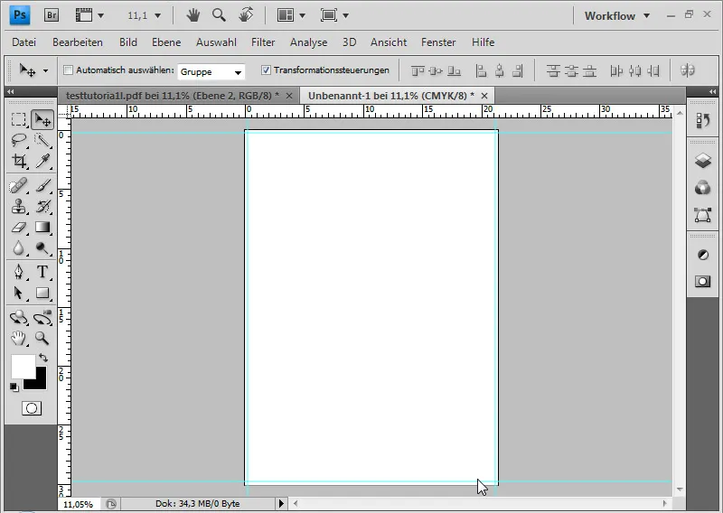This screenshot has width=723, height=513.
Task: Open the Masks panel icon
Action: tap(703, 281)
